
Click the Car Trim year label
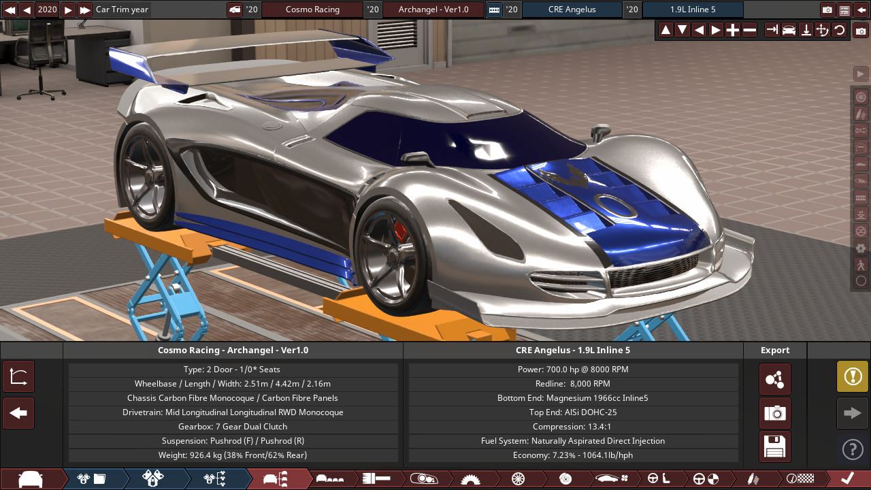click(x=122, y=10)
